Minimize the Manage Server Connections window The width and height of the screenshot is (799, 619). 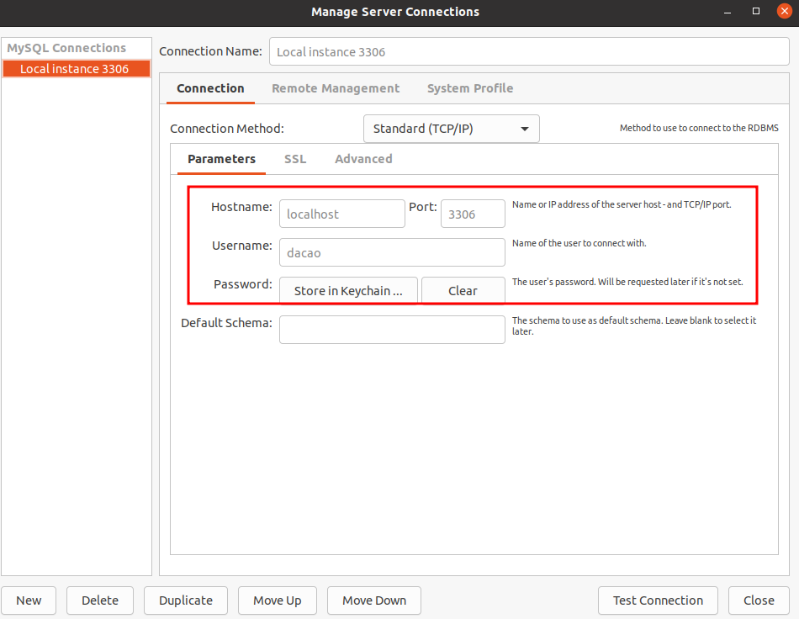coord(728,12)
